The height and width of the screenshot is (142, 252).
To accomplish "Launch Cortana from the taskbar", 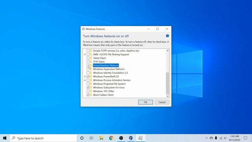I will pos(82,138).
